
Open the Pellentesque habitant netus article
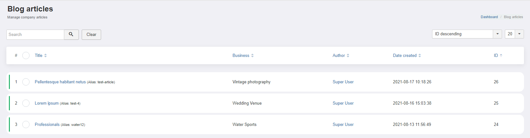point(60,82)
